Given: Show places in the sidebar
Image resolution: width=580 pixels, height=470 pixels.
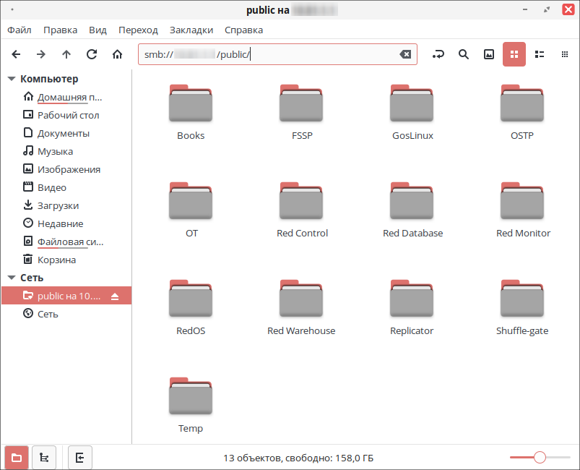Looking at the screenshot, I should click(17, 458).
